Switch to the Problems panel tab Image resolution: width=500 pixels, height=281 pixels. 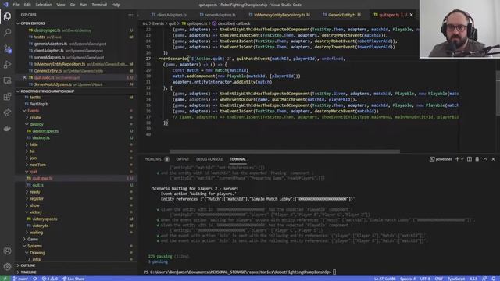point(153,159)
